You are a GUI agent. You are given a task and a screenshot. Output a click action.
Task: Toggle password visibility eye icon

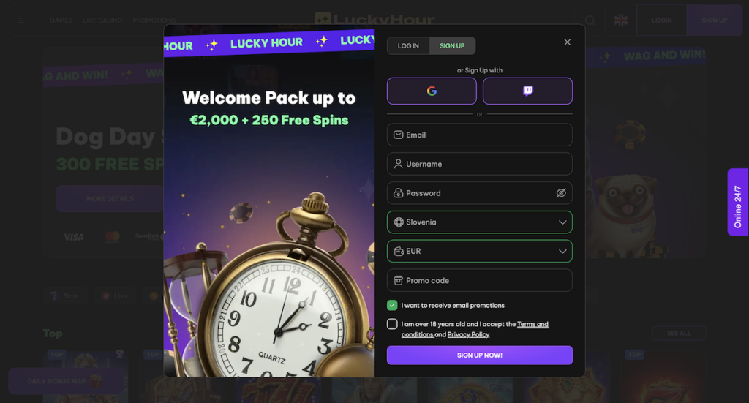561,193
